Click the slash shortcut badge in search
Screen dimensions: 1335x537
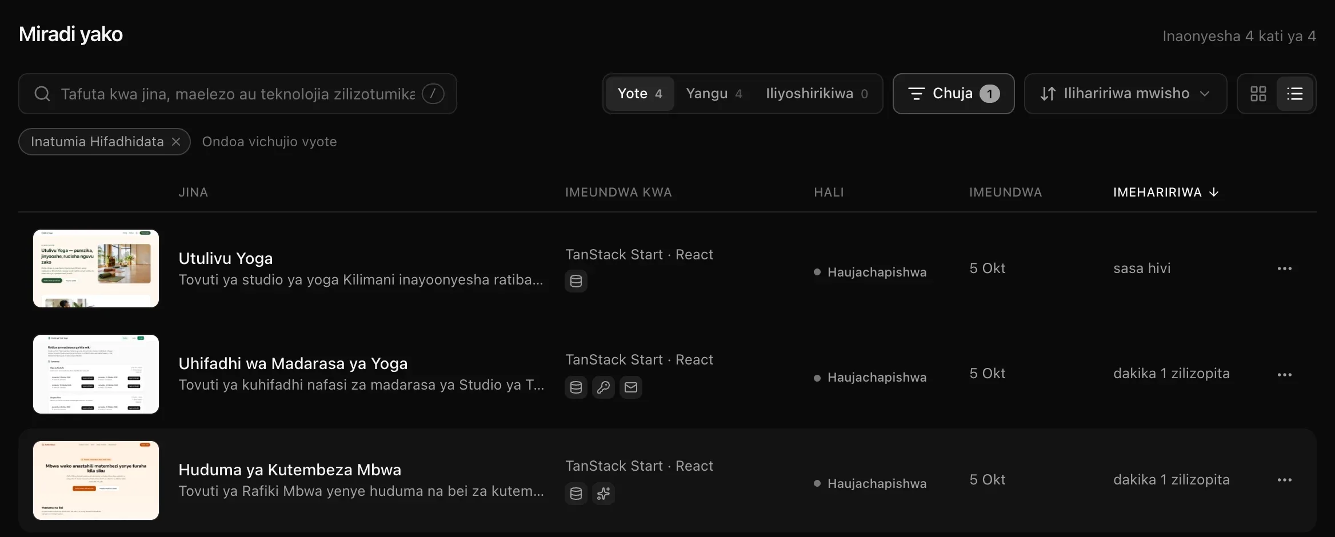click(433, 94)
